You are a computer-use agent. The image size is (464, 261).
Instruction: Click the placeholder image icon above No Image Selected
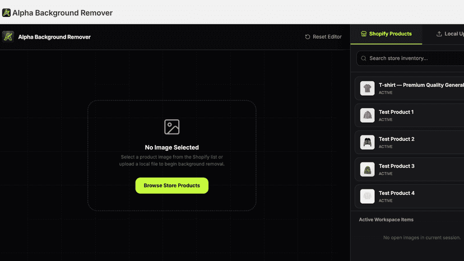pos(172,127)
